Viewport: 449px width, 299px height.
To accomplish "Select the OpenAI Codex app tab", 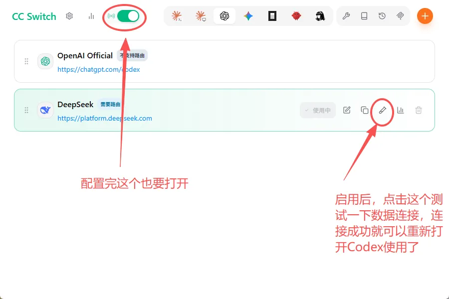I will click(224, 16).
